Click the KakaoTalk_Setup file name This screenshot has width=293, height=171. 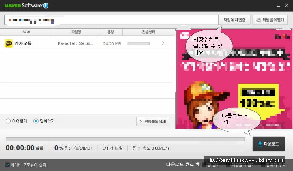(x=76, y=43)
